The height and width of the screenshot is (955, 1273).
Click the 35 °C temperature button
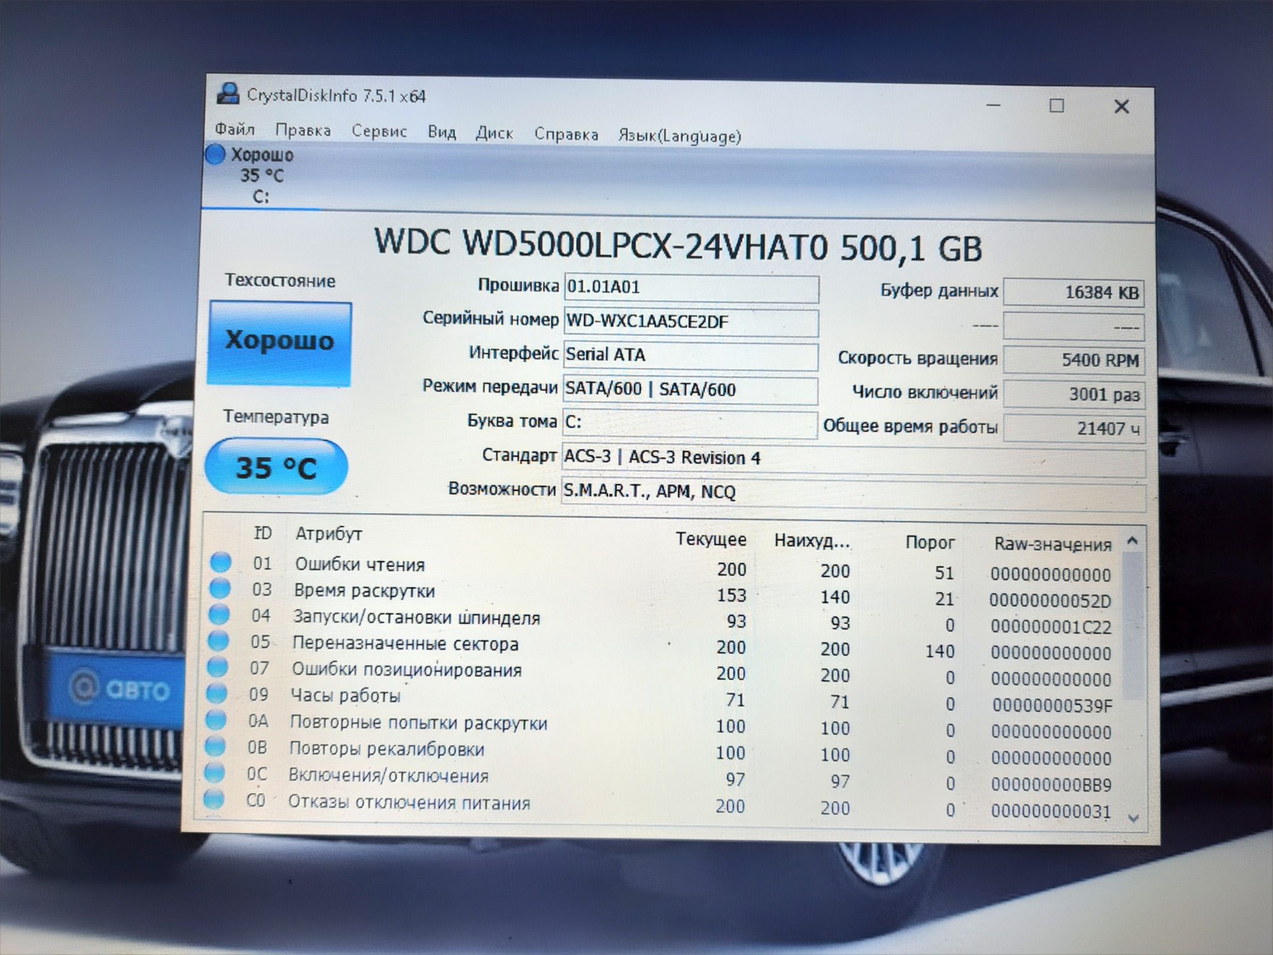pyautogui.click(x=276, y=467)
